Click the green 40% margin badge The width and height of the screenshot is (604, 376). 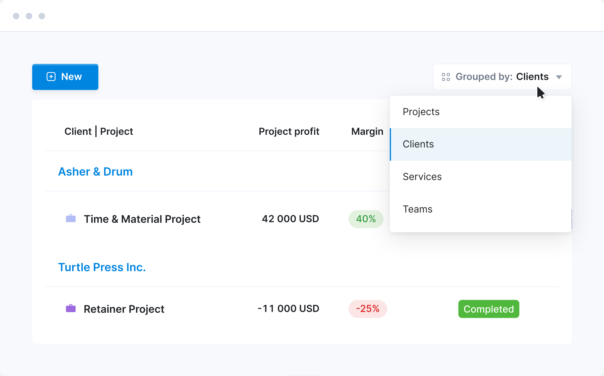click(366, 219)
